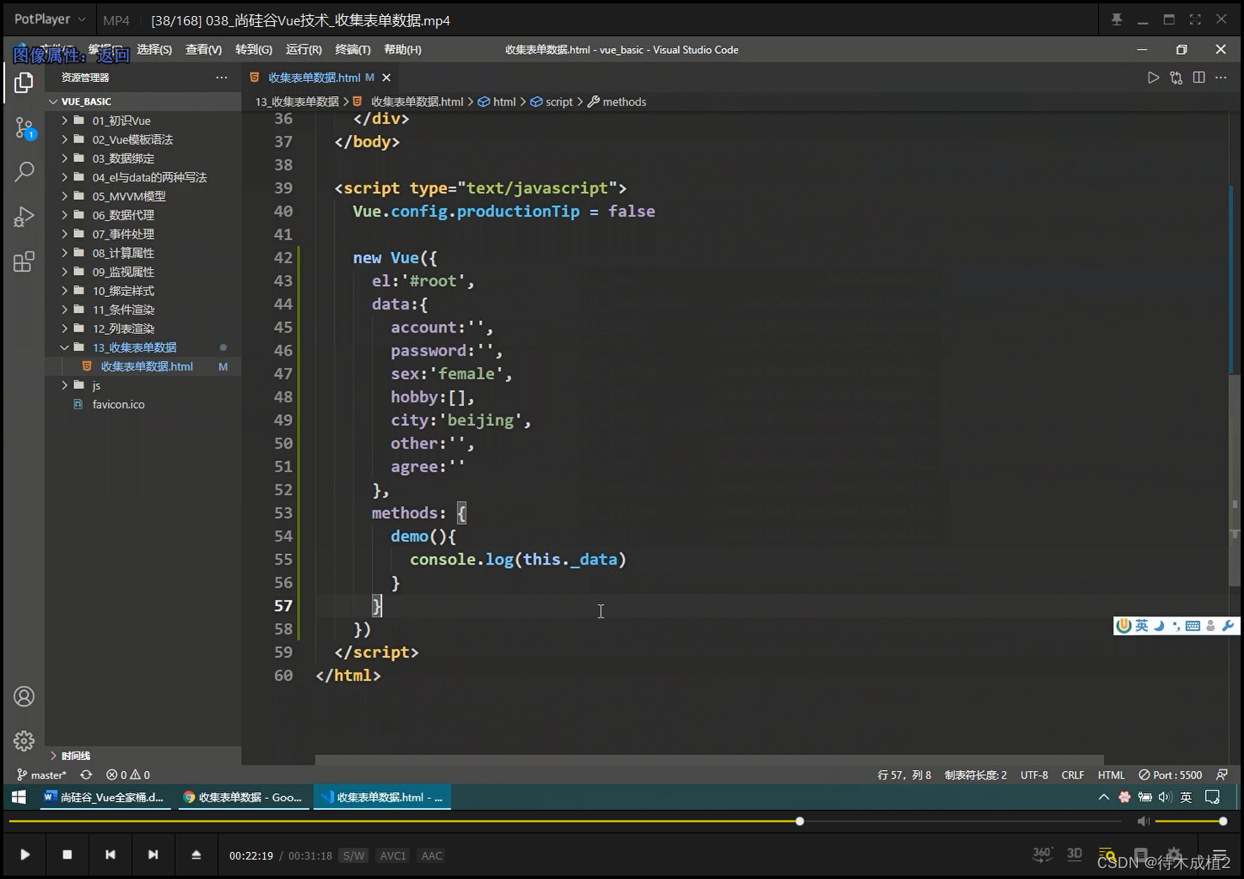Click the Windows Start button
This screenshot has width=1244, height=879.
tap(19, 797)
